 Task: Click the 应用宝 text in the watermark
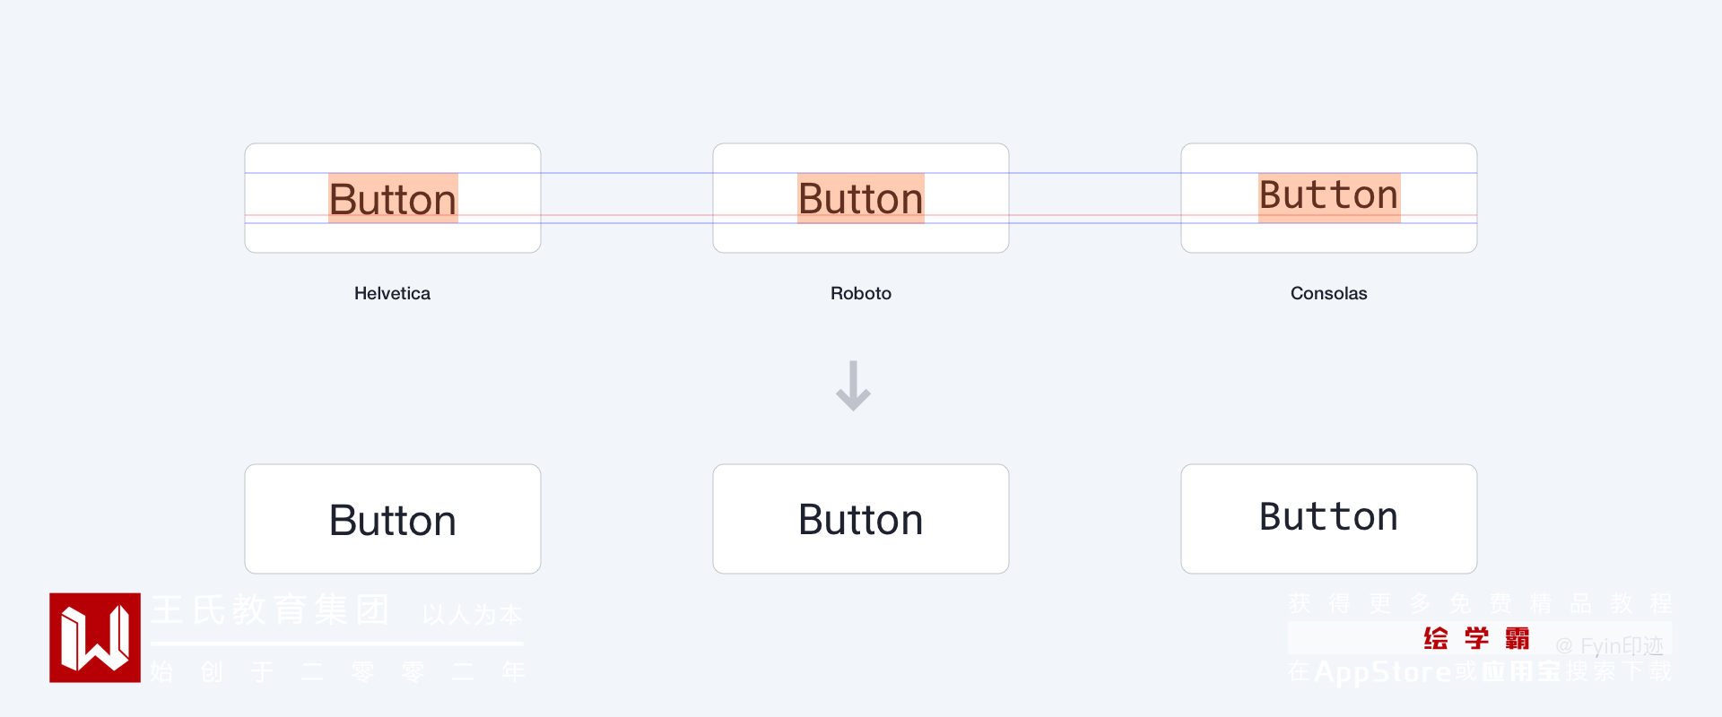(1520, 671)
